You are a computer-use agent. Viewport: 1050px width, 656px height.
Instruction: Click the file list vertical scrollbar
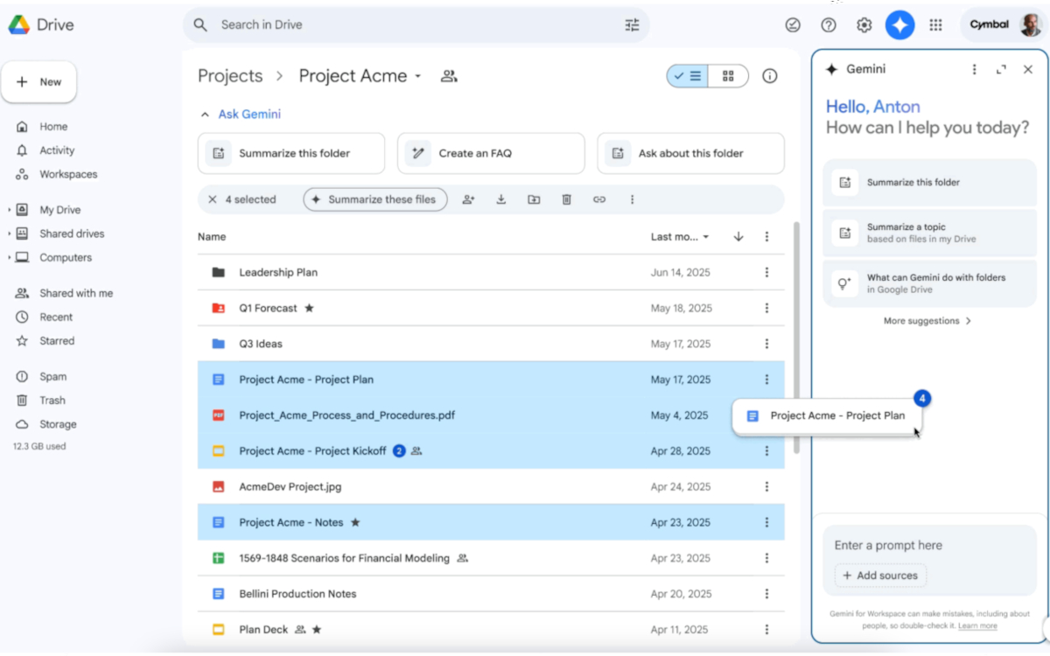click(x=795, y=337)
